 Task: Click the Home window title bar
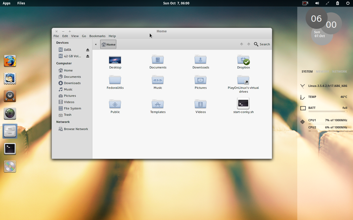(x=162, y=31)
